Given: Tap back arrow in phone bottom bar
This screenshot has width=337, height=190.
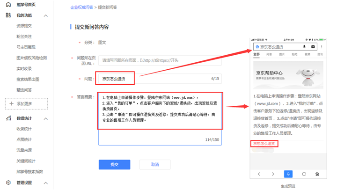Looking at the screenshot, I should pyautogui.click(x=259, y=174).
